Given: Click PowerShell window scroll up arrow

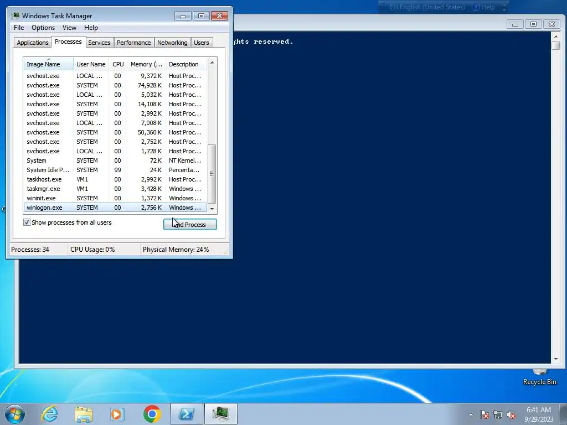Looking at the screenshot, I should pos(556,36).
